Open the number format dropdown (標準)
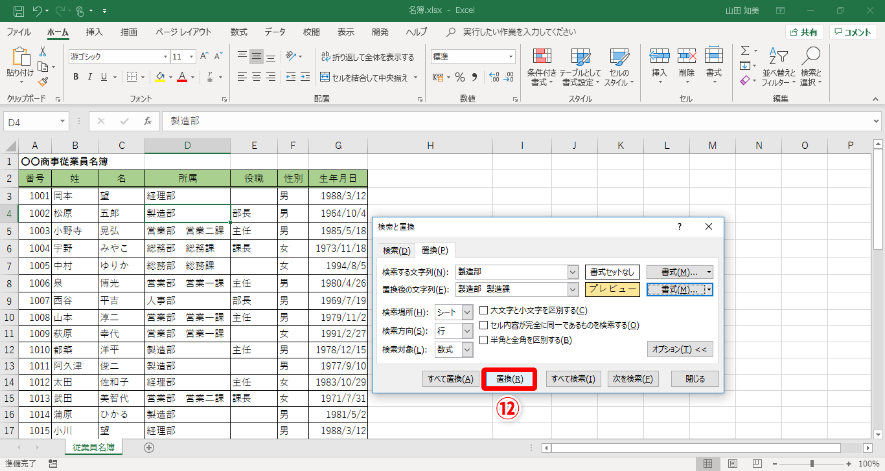This screenshot has width=885, height=471. 511,56
